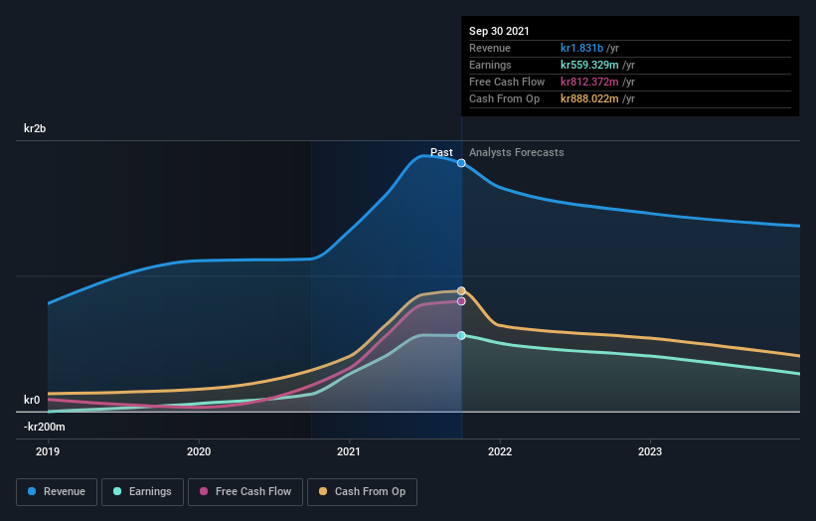The height and width of the screenshot is (521, 816).
Task: Click the 'Sep 30 2021' tooltip date
Action: 499,31
